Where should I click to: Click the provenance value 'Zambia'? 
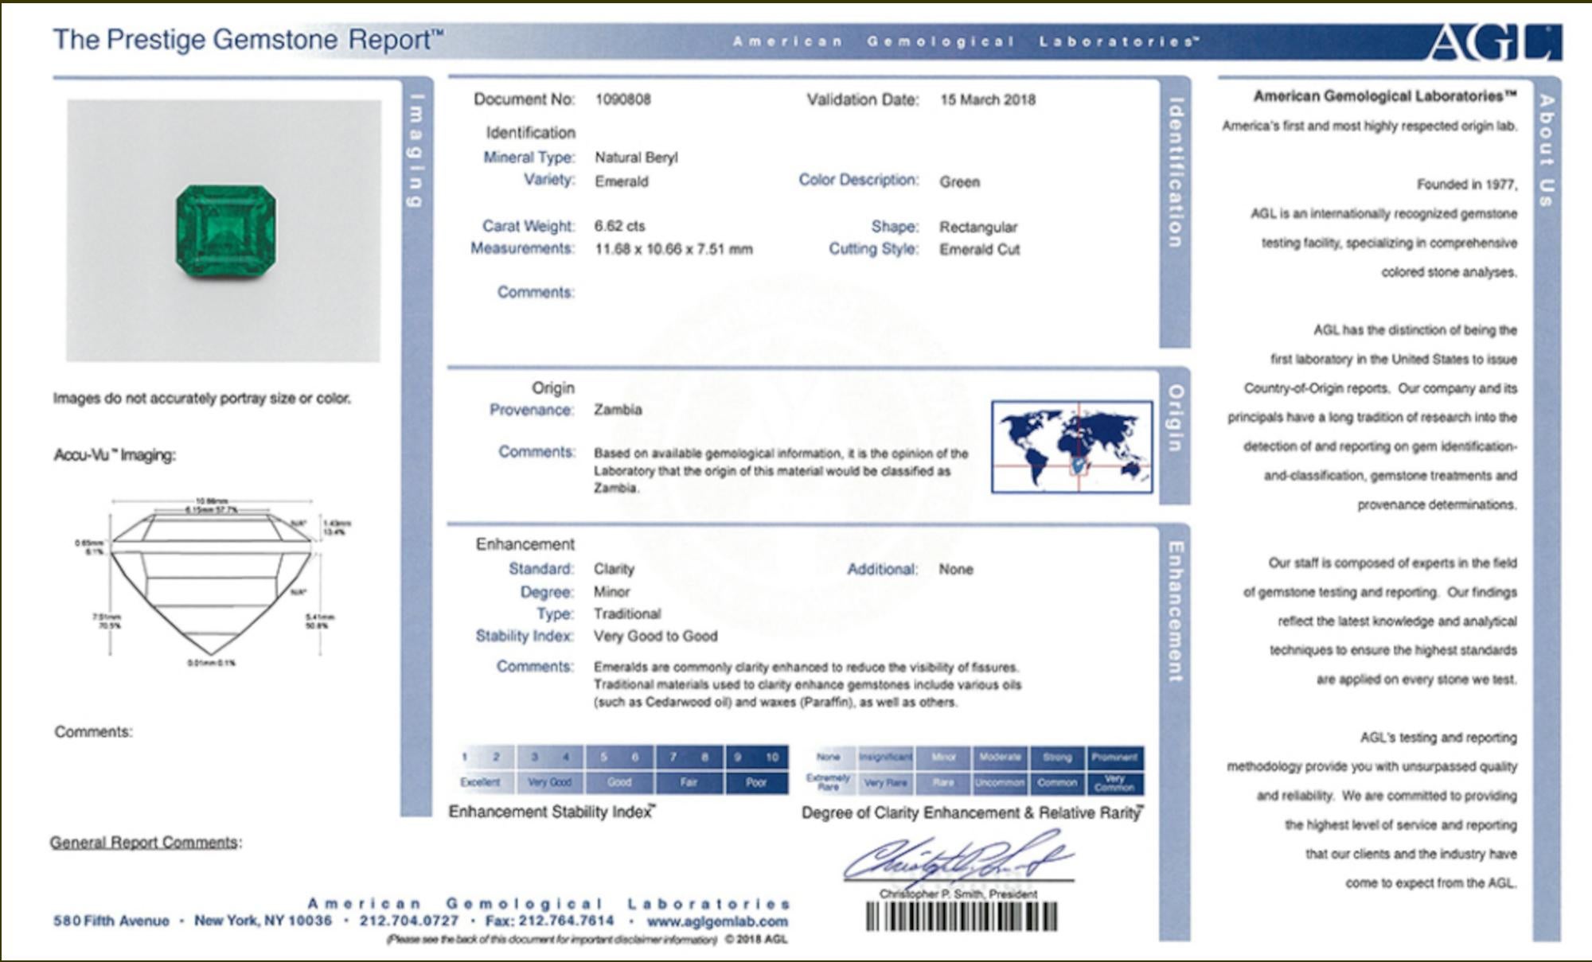618,410
